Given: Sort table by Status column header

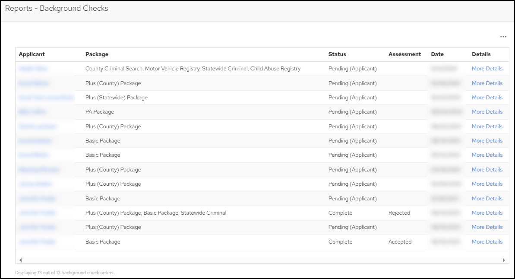Looking at the screenshot, I should [337, 54].
